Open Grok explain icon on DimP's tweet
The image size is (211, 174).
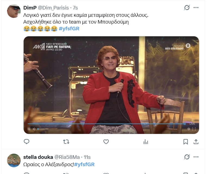tap(187, 8)
